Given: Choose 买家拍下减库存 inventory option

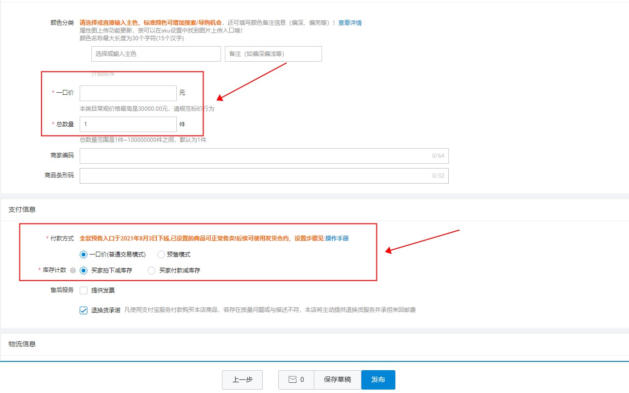Looking at the screenshot, I should (x=84, y=271).
